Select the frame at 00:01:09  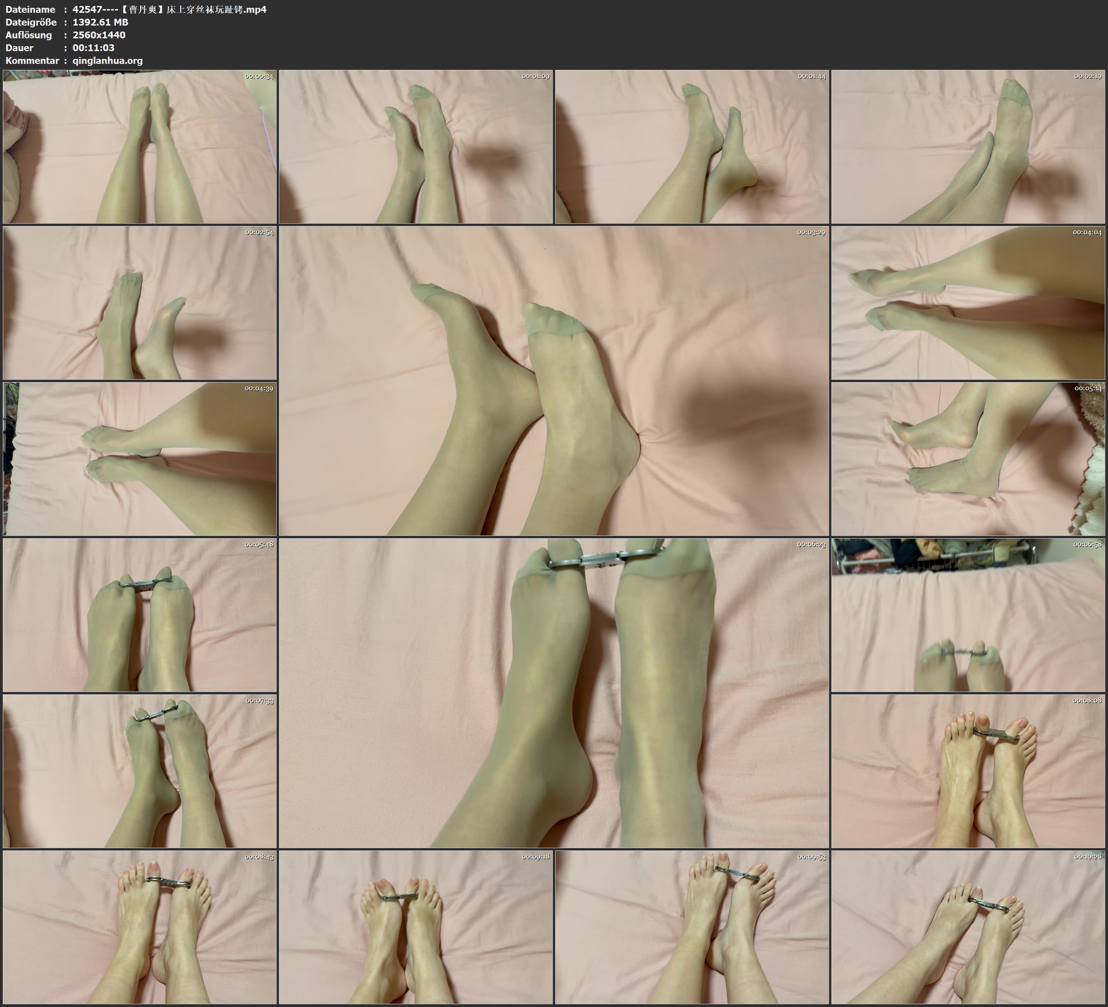(x=416, y=147)
